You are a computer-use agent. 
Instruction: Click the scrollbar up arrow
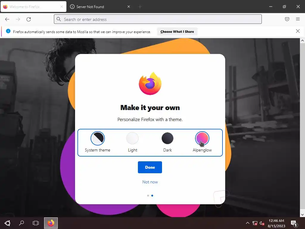pyautogui.click(x=302, y=41)
